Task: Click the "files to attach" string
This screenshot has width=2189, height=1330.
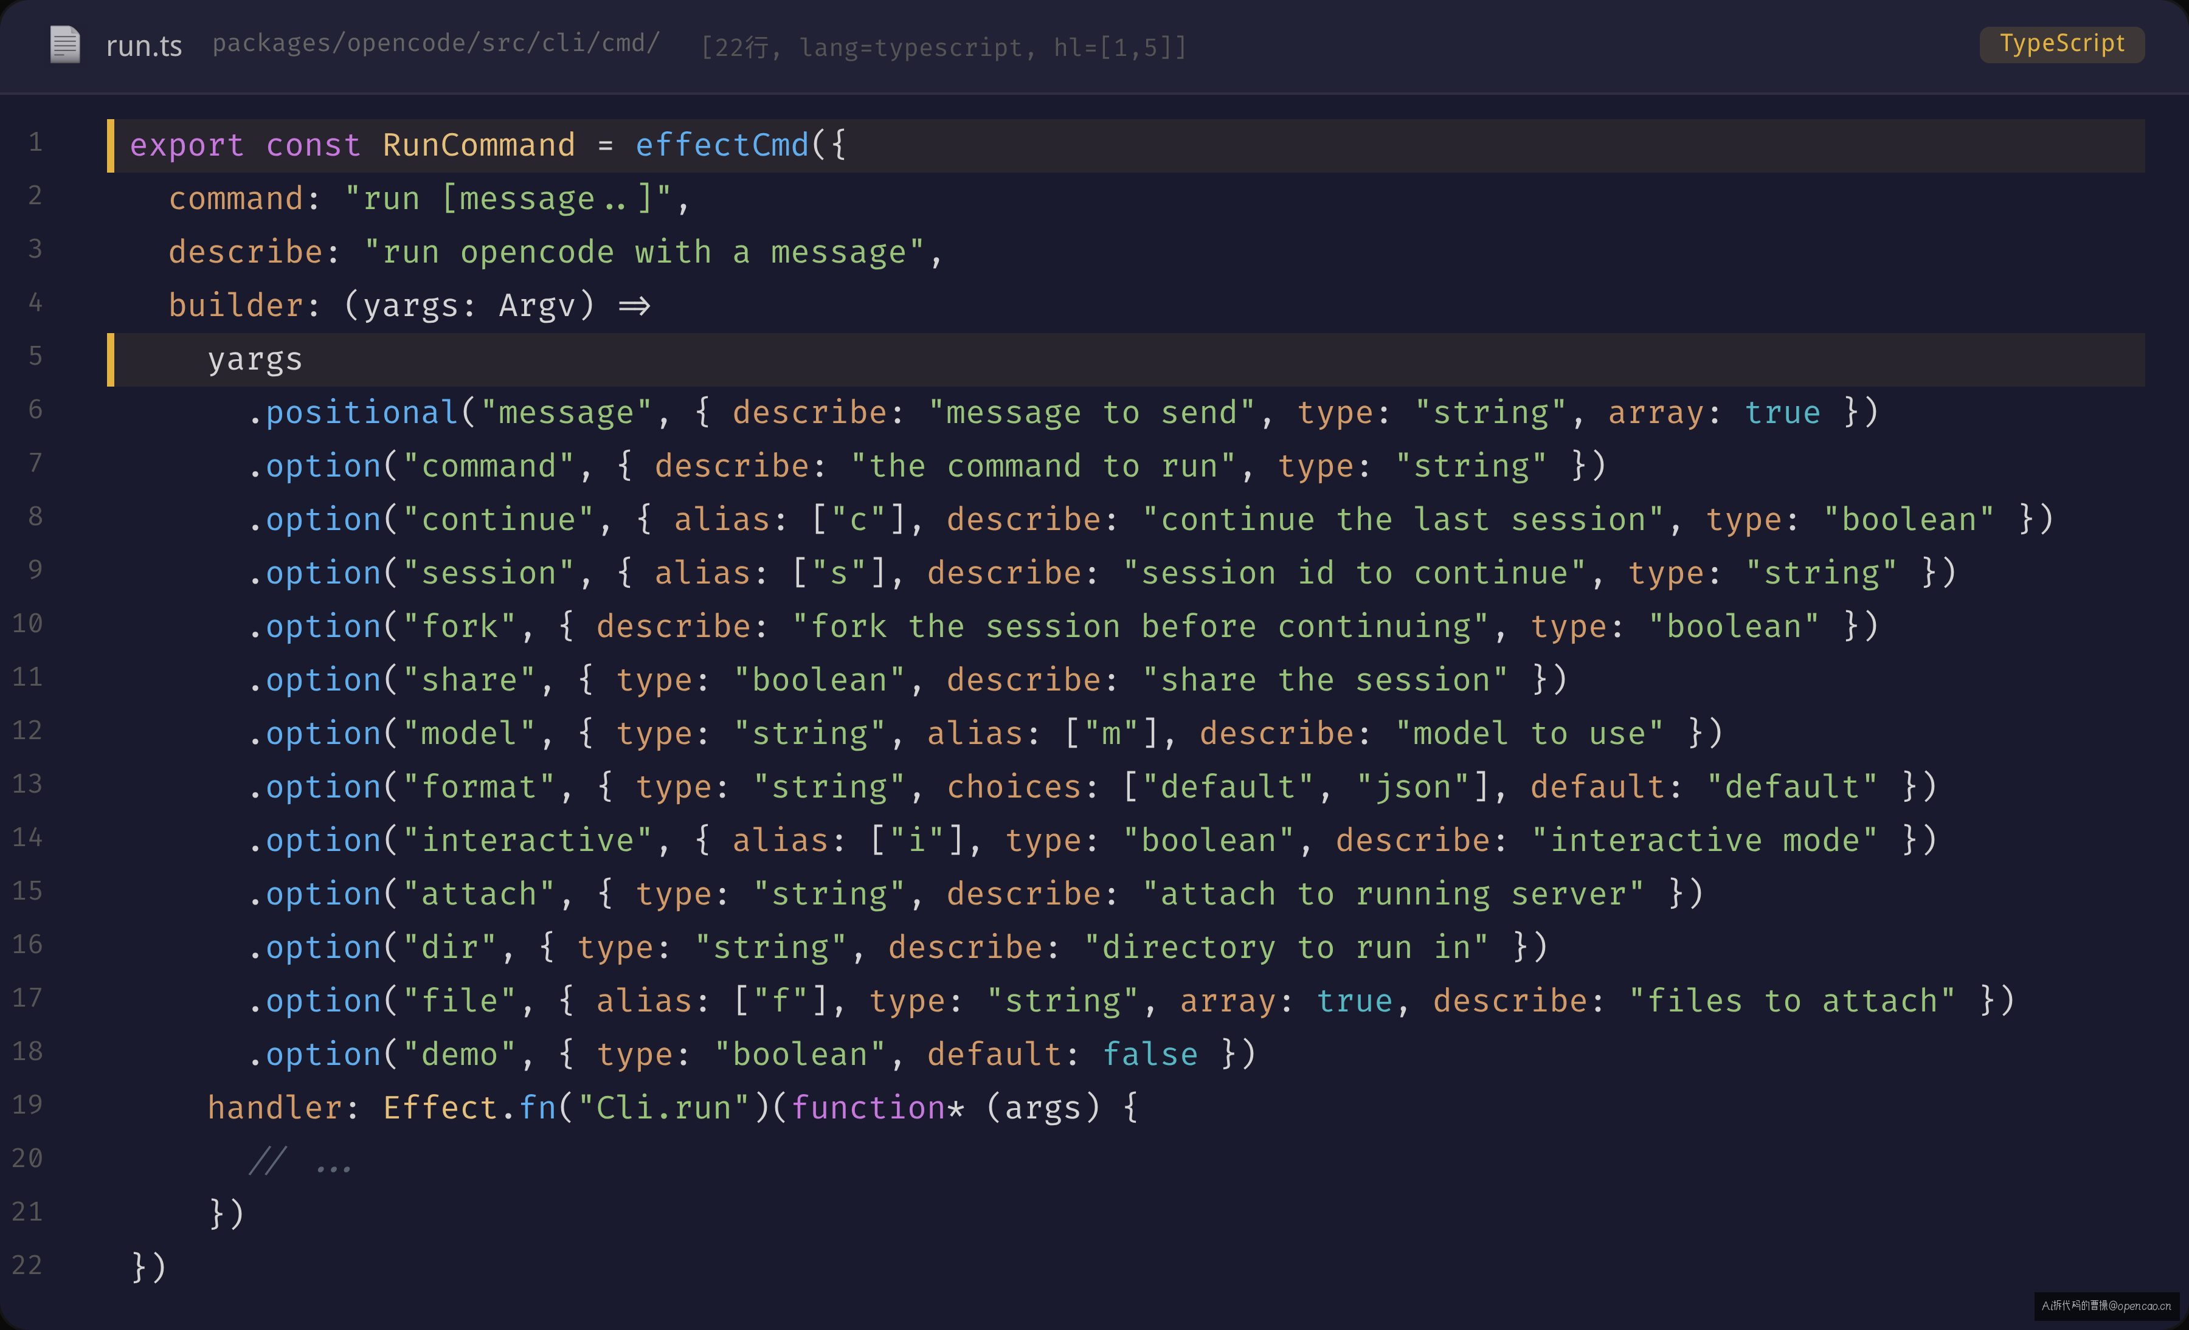Action: pyautogui.click(x=1792, y=1001)
